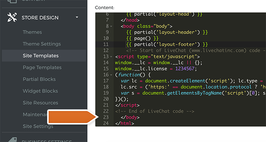
Task: Click line number 23 in gutter
Action: click(x=106, y=117)
